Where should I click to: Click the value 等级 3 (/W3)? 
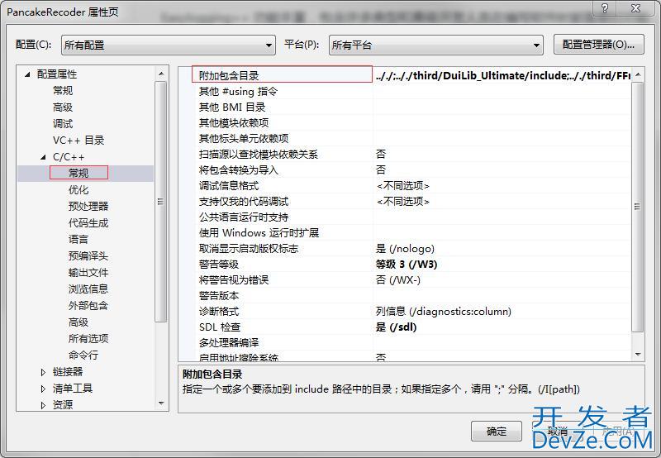[407, 265]
